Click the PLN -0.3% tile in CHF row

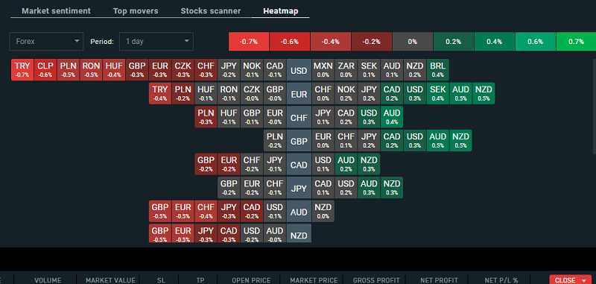tap(206, 117)
